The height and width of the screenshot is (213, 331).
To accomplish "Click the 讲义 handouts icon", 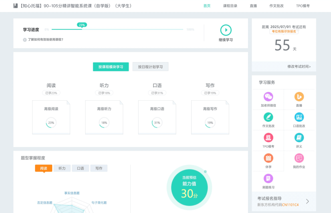I will tap(299, 138).
